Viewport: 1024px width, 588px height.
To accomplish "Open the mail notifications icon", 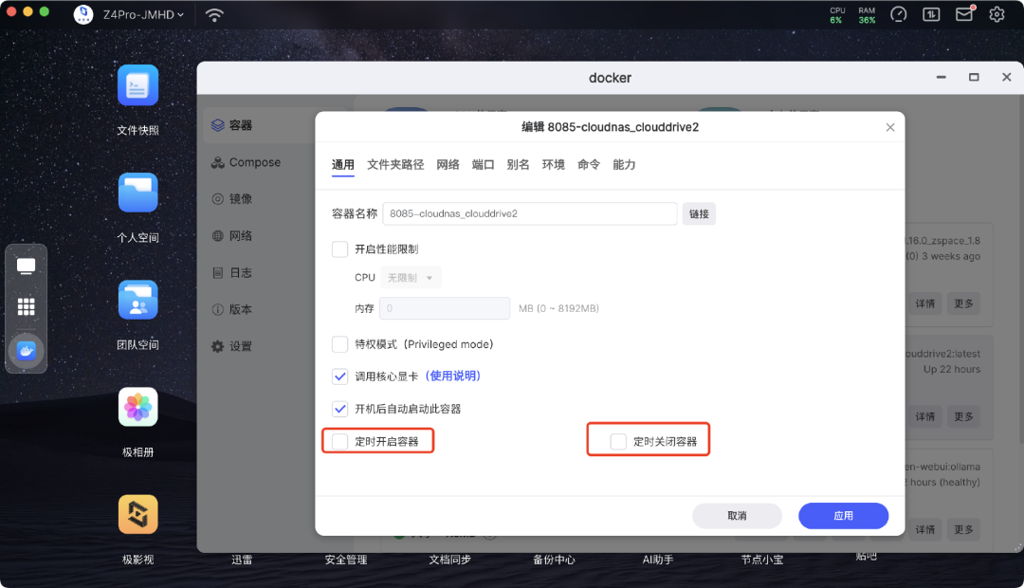I will click(x=964, y=13).
